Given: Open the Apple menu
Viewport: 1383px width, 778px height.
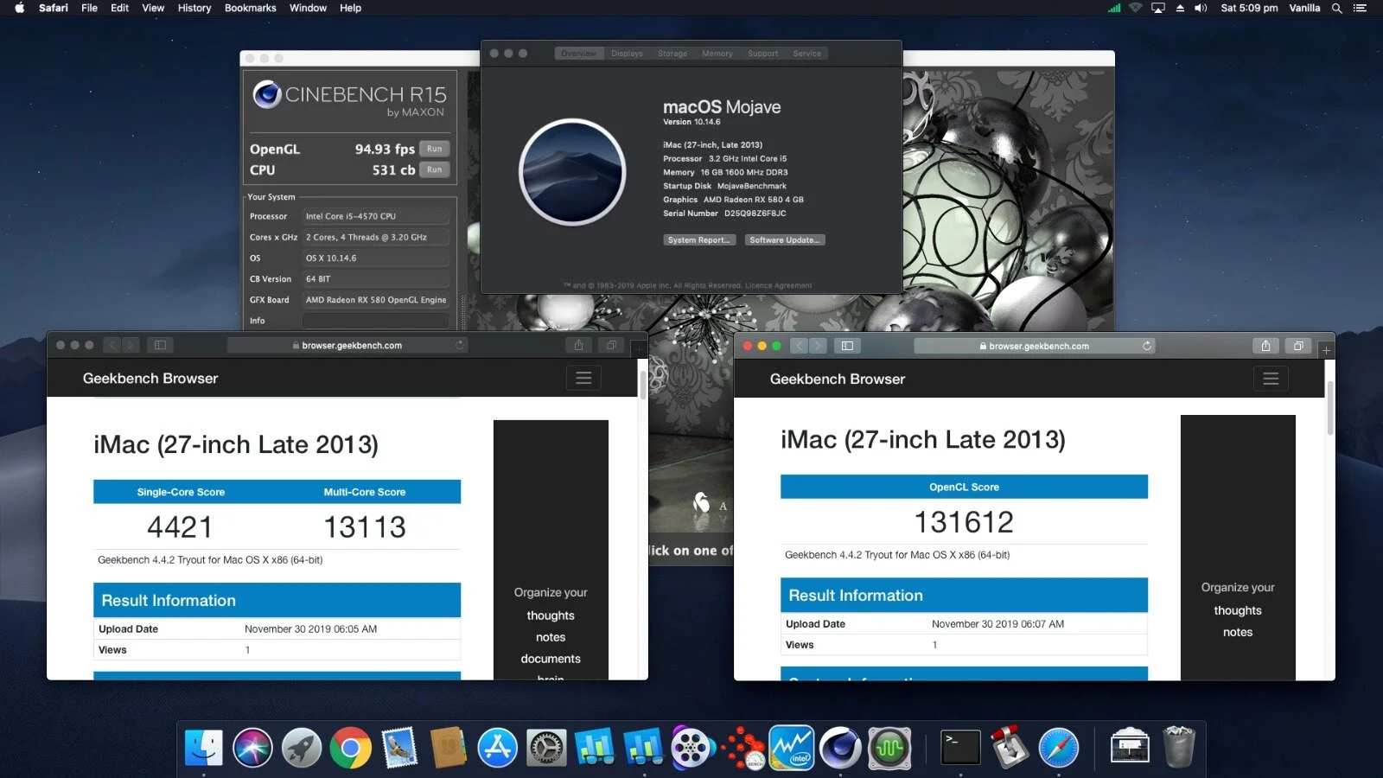Looking at the screenshot, I should 19,8.
